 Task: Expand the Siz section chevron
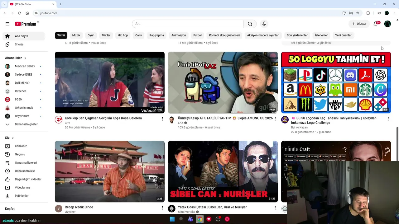coord(13,138)
